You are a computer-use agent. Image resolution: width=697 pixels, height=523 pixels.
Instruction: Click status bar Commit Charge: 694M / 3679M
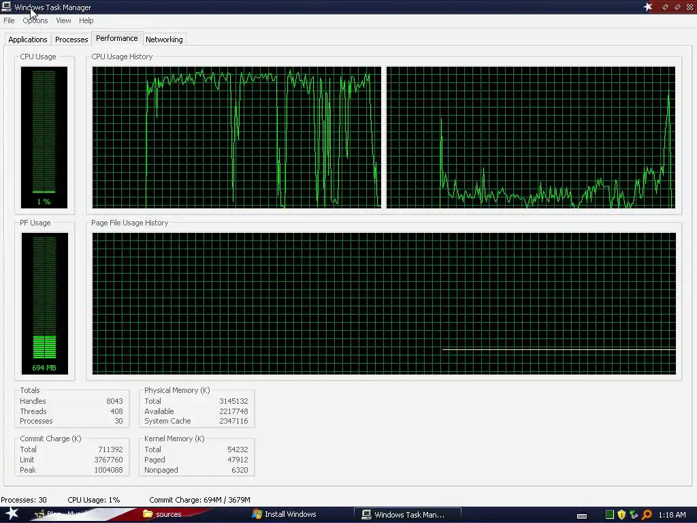(199, 500)
